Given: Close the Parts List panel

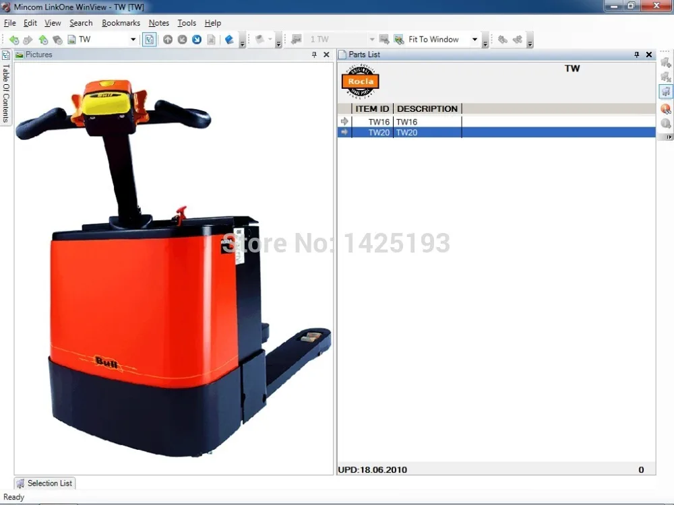Looking at the screenshot, I should 649,55.
